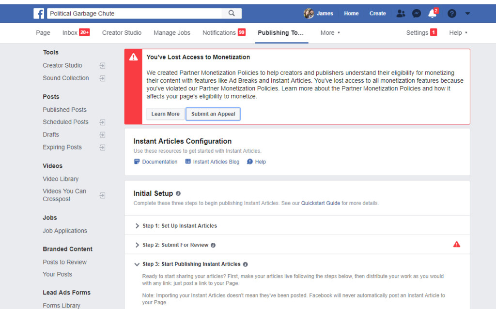Open Instant Articles Blog link
The width and height of the screenshot is (496, 309).
click(x=216, y=162)
